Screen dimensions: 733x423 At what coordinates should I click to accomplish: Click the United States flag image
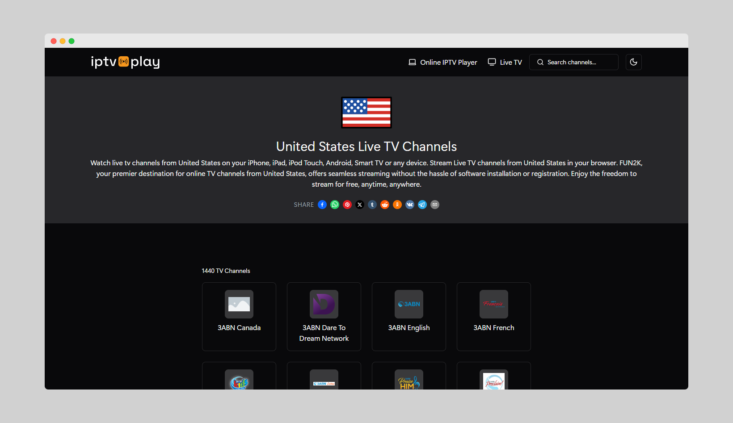tap(366, 113)
